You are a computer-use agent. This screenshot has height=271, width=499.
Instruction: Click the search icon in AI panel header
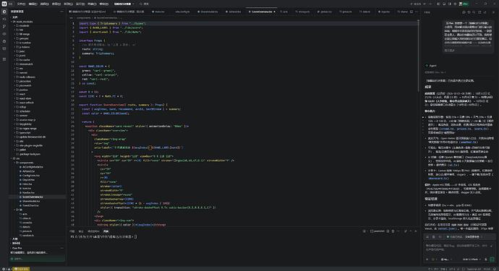[474, 12]
